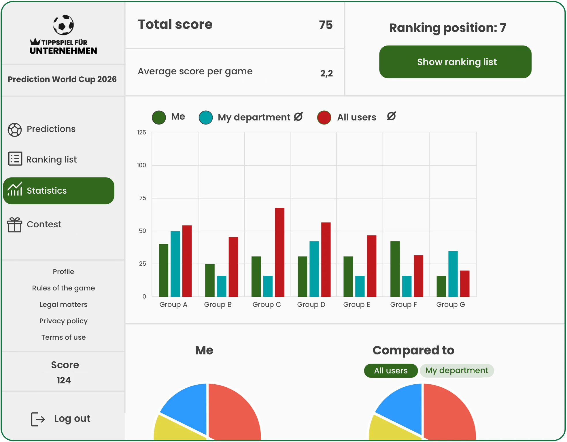Select the All users comparison pill
Image resolution: width=567 pixels, height=442 pixels.
[x=391, y=371]
